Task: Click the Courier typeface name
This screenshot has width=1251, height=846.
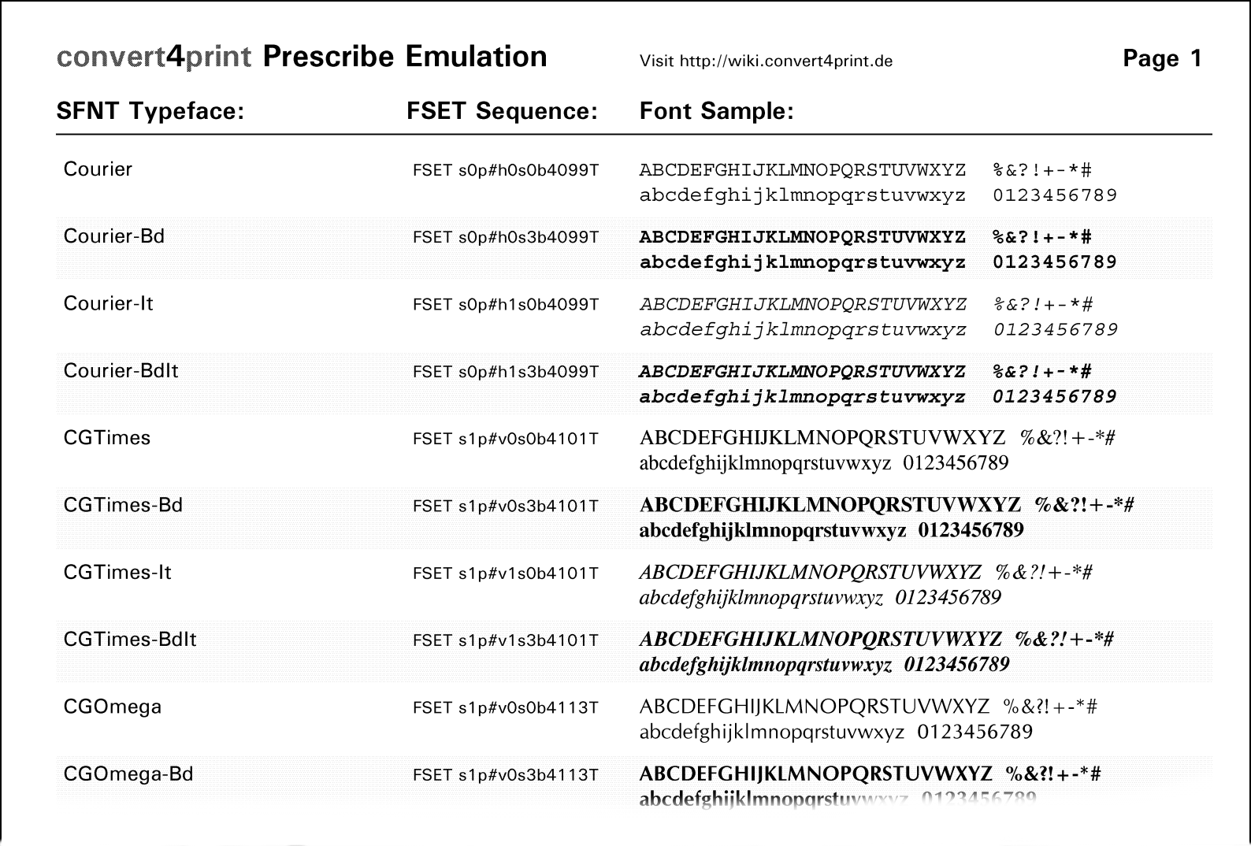Action: (x=98, y=169)
